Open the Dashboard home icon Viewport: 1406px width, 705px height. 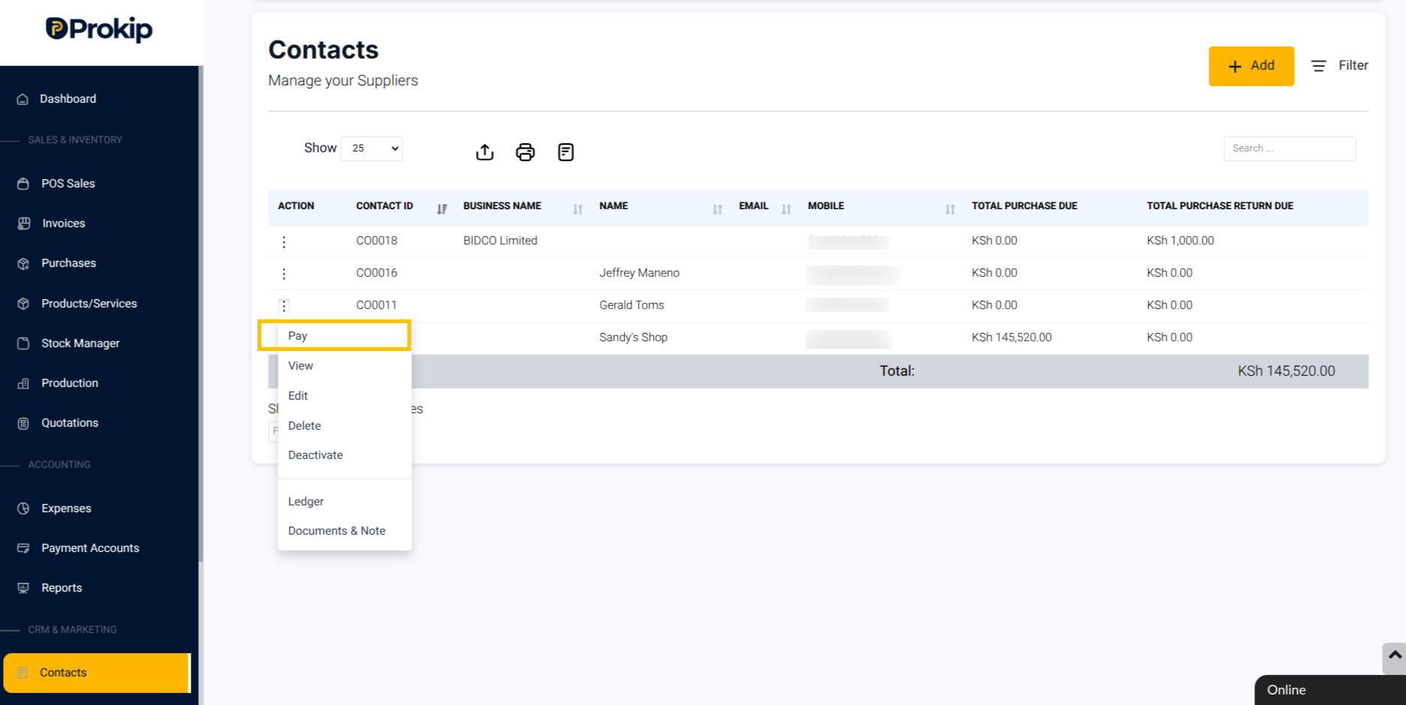pos(23,99)
